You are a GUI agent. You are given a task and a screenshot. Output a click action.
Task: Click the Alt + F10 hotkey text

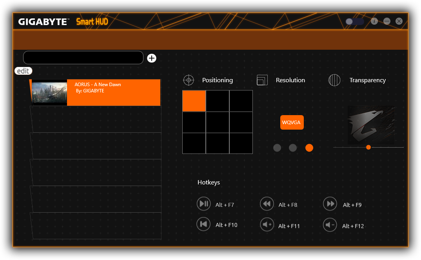[x=226, y=225]
